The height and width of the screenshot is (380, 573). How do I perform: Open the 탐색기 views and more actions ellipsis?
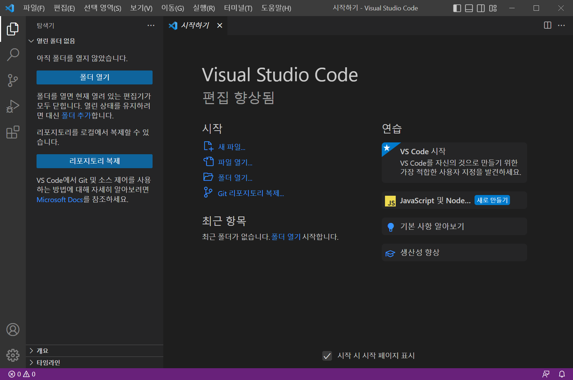pos(151,25)
